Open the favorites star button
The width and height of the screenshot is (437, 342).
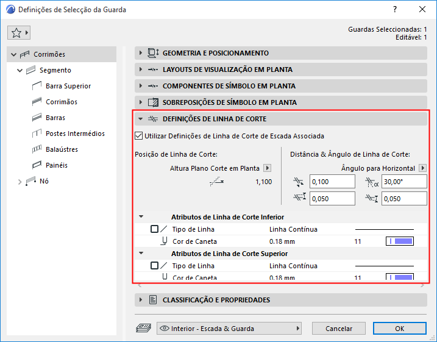[19, 33]
